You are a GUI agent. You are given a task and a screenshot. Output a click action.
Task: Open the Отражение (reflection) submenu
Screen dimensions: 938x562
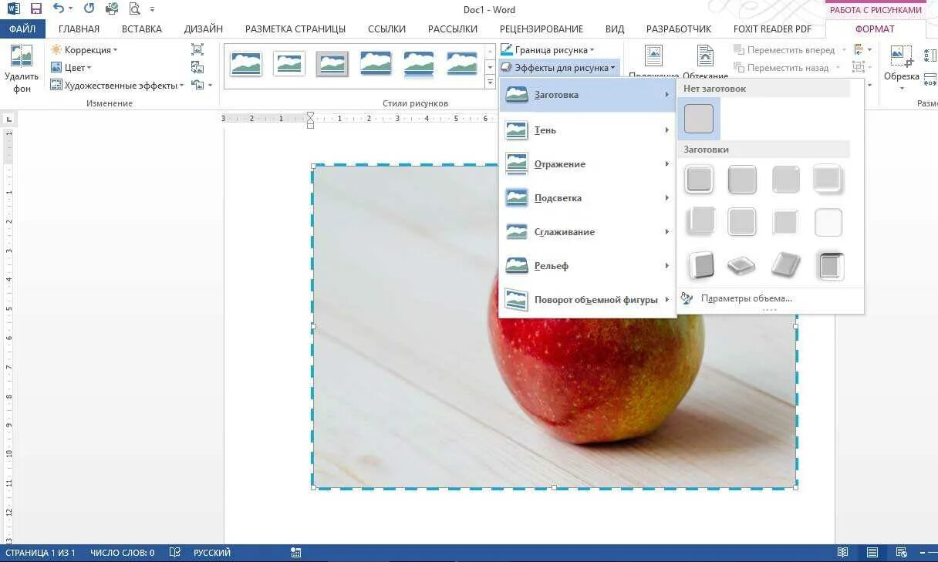[x=588, y=164]
